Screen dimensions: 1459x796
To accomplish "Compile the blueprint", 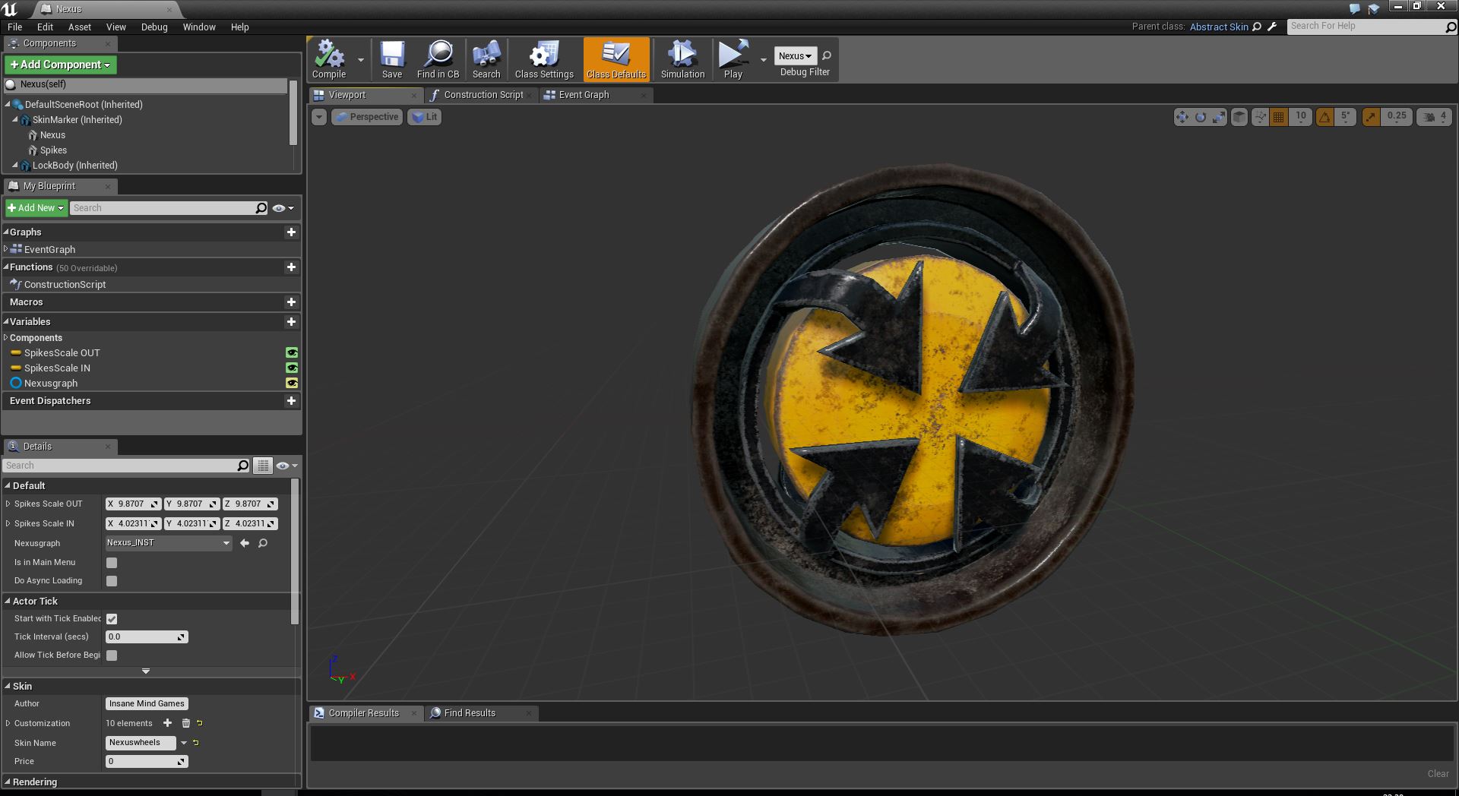I will pyautogui.click(x=328, y=59).
